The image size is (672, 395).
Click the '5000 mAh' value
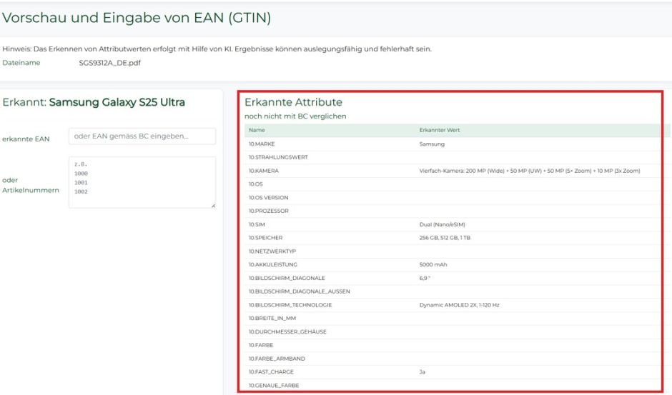(x=433, y=265)
